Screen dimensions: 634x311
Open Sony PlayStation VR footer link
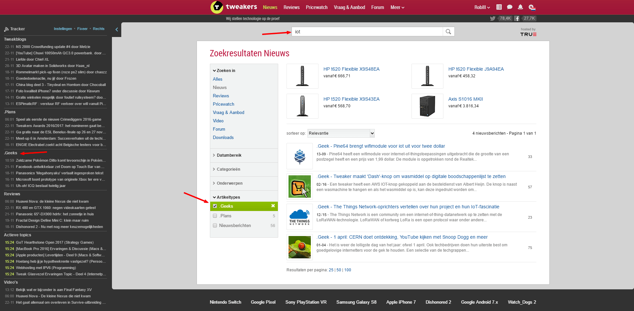(306, 302)
